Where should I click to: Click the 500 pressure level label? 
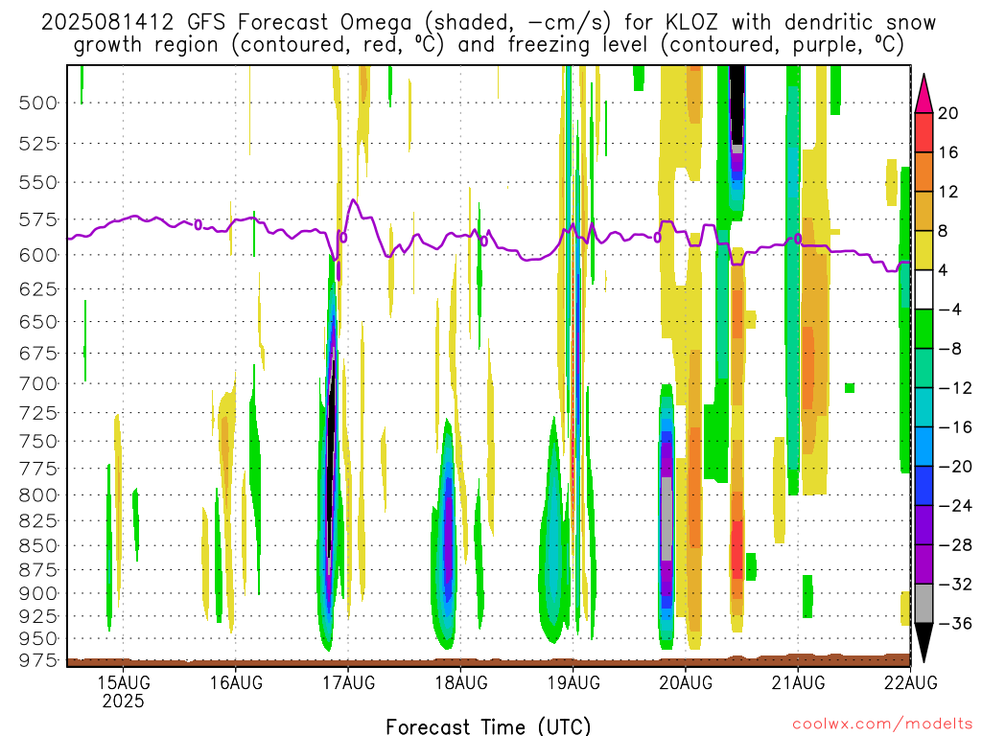pyautogui.click(x=38, y=103)
